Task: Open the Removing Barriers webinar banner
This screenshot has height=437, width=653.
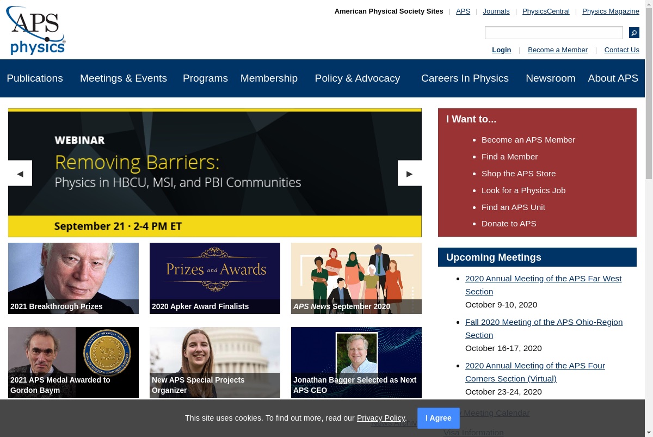Action: [215, 173]
